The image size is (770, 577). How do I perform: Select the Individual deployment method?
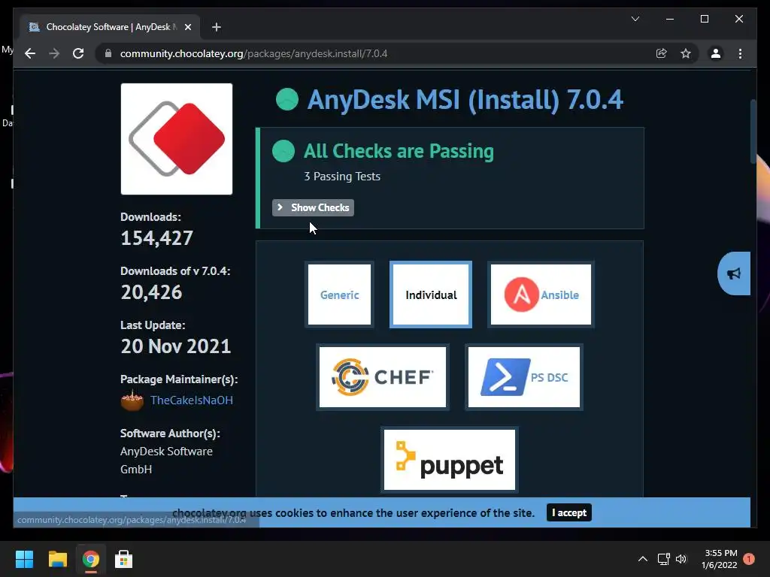(431, 295)
